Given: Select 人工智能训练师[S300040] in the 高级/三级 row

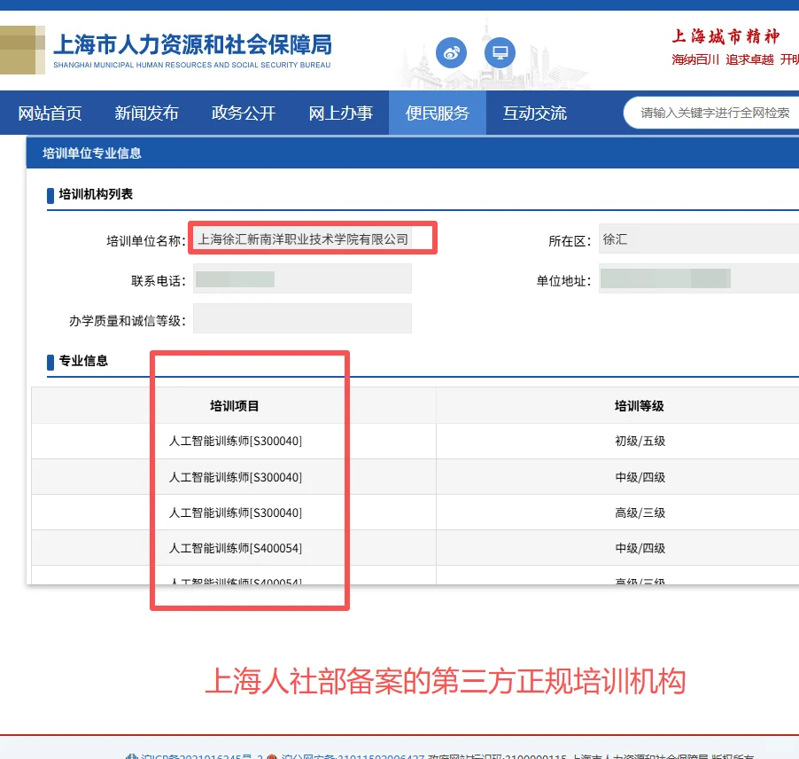Looking at the screenshot, I should click(236, 513).
